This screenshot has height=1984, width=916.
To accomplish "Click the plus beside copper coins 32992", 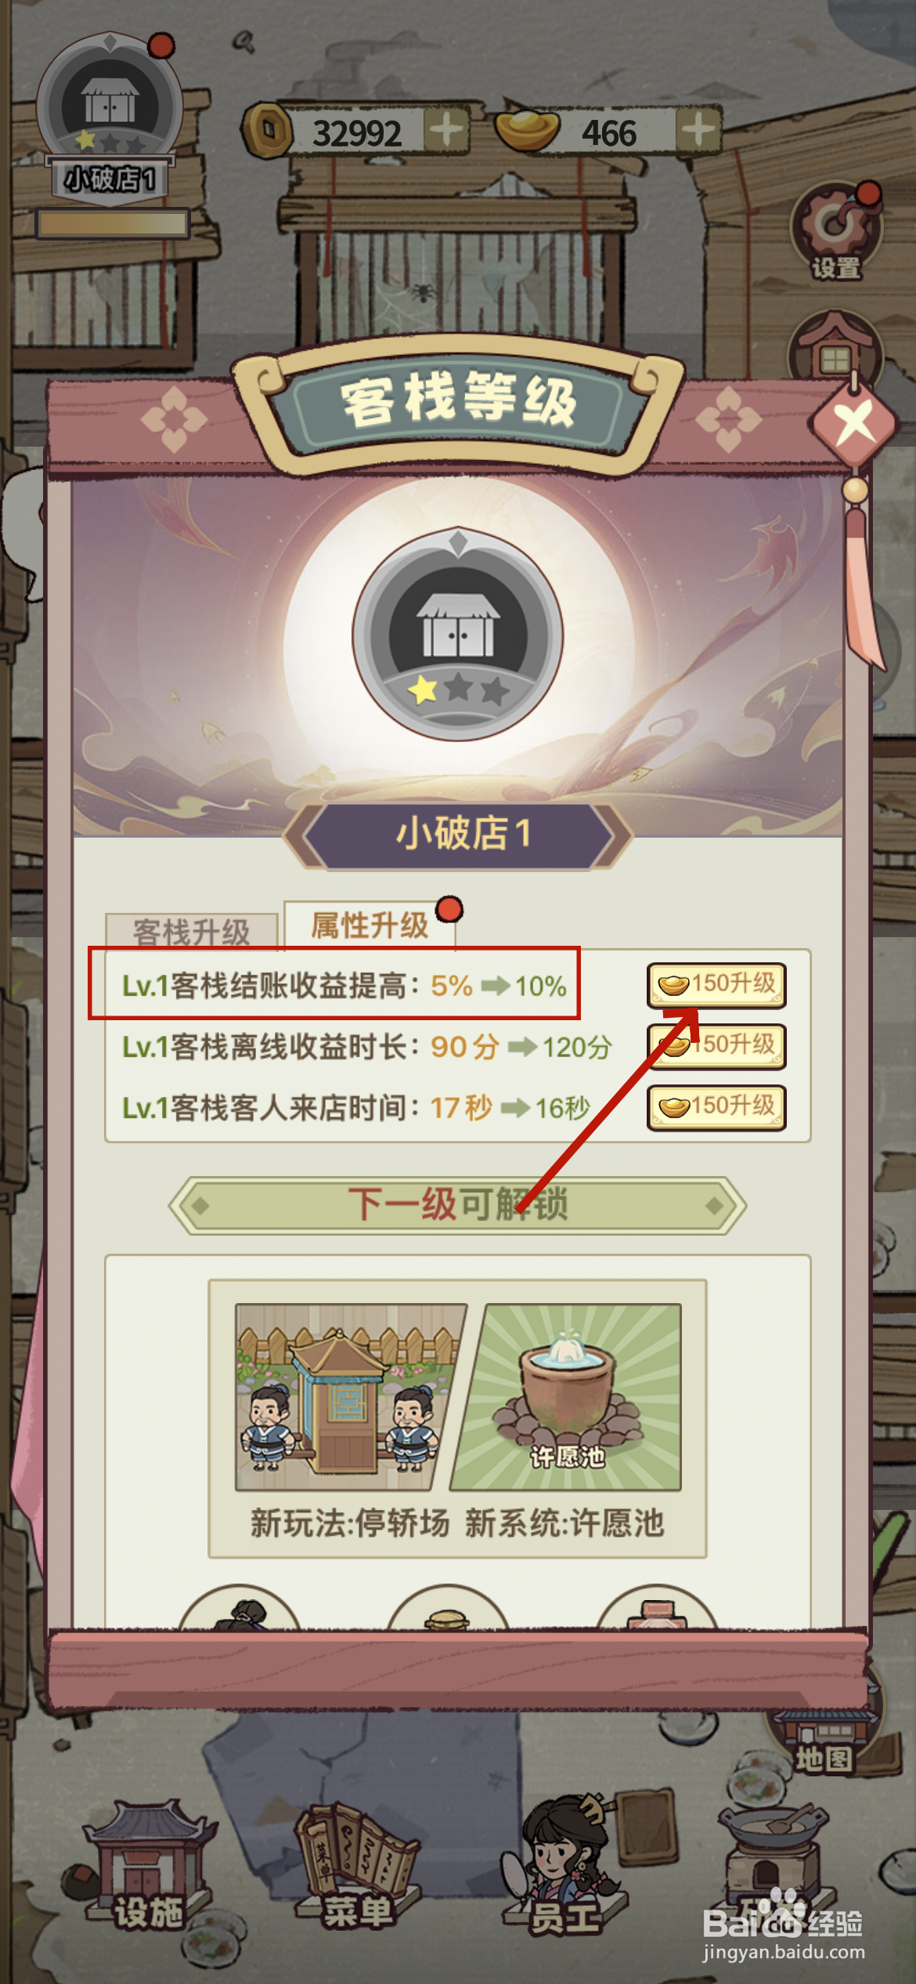I will point(447,130).
